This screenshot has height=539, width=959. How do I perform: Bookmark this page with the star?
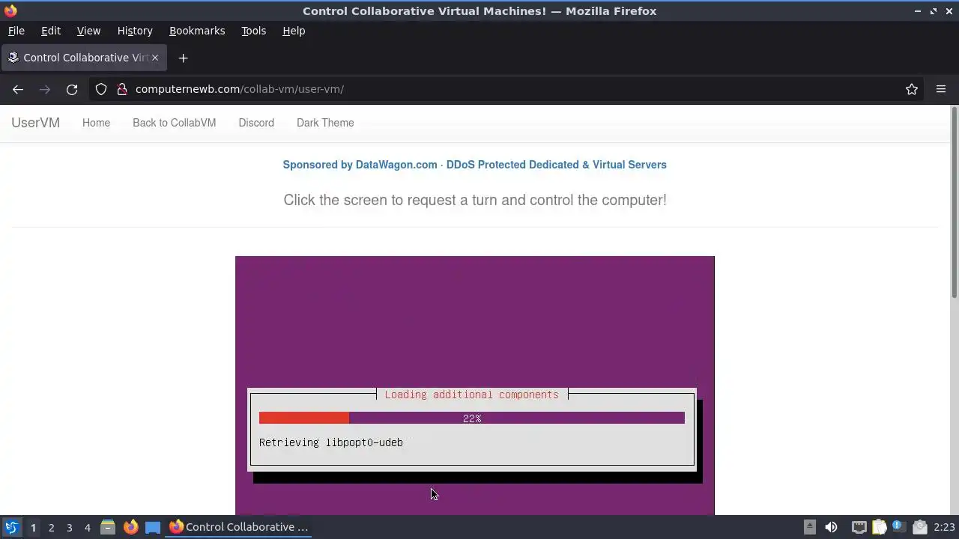point(912,89)
